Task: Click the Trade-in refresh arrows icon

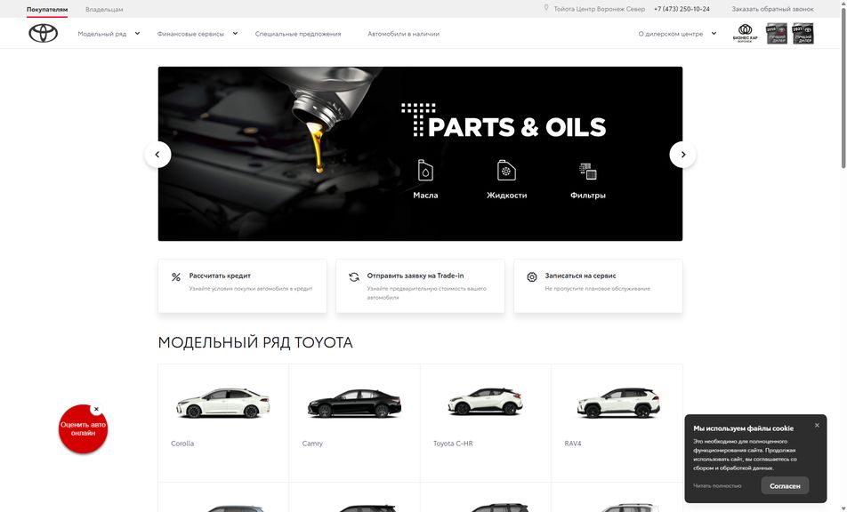Action: 354,276
